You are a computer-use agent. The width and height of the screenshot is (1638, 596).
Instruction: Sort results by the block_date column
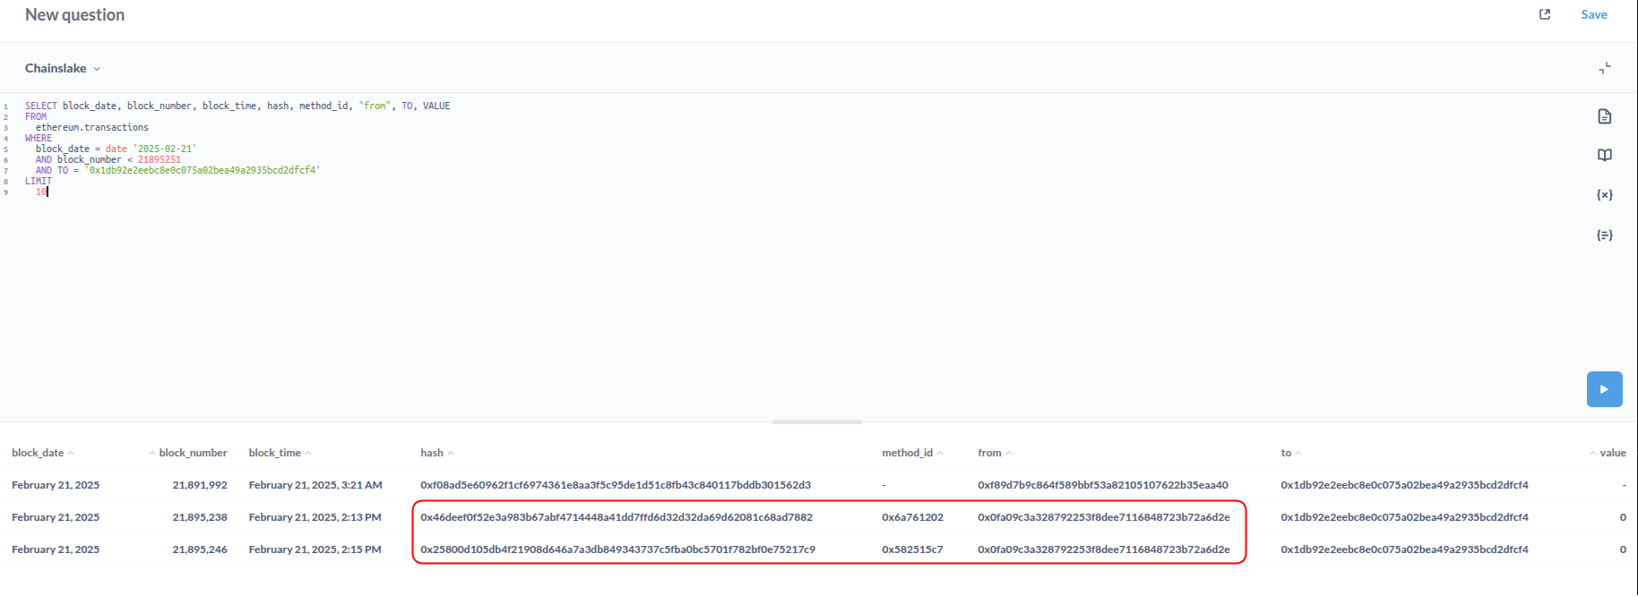tap(39, 453)
